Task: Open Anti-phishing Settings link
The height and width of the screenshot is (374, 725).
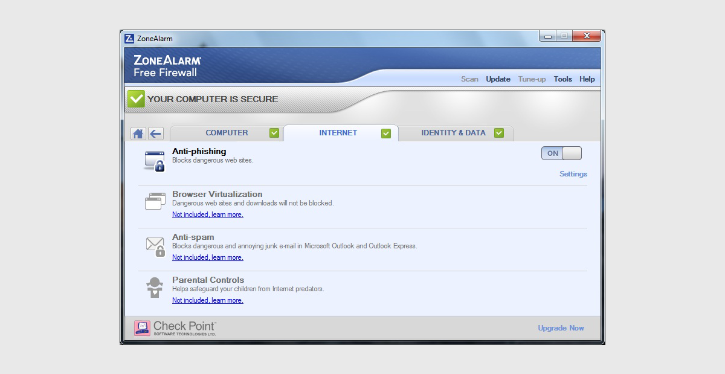Action: coord(573,174)
